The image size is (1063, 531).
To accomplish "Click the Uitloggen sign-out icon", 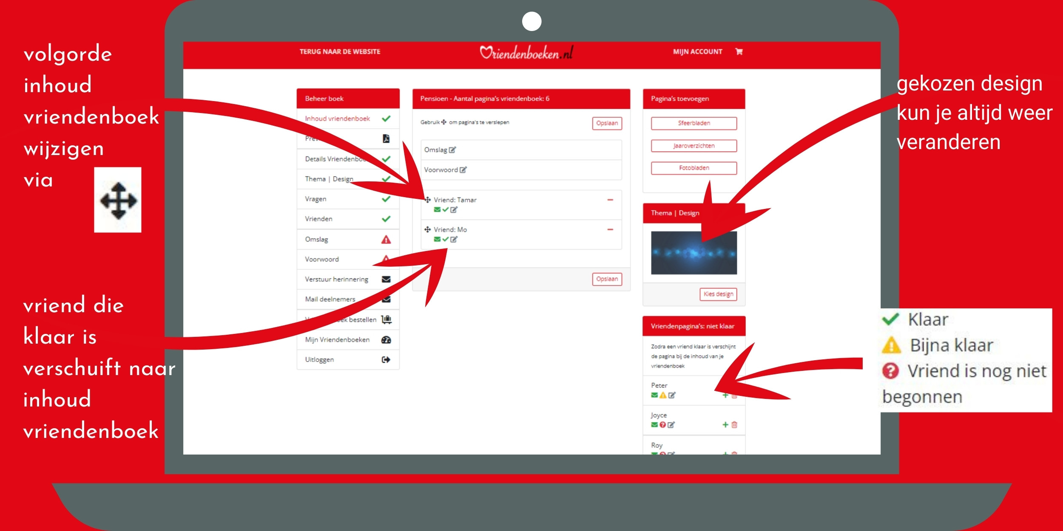I will [386, 360].
